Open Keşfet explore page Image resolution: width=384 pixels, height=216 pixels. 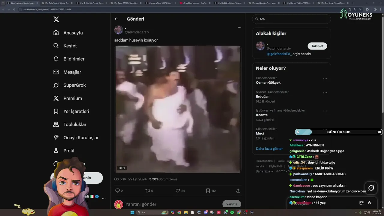coord(65,46)
